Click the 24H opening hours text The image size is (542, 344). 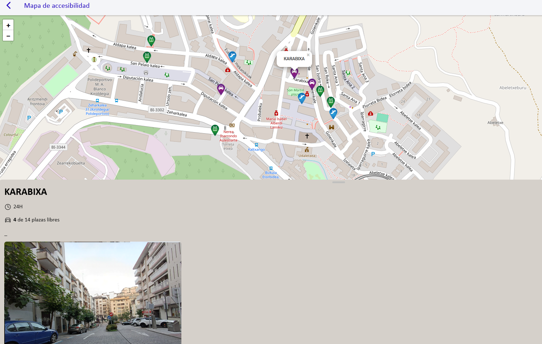18,207
